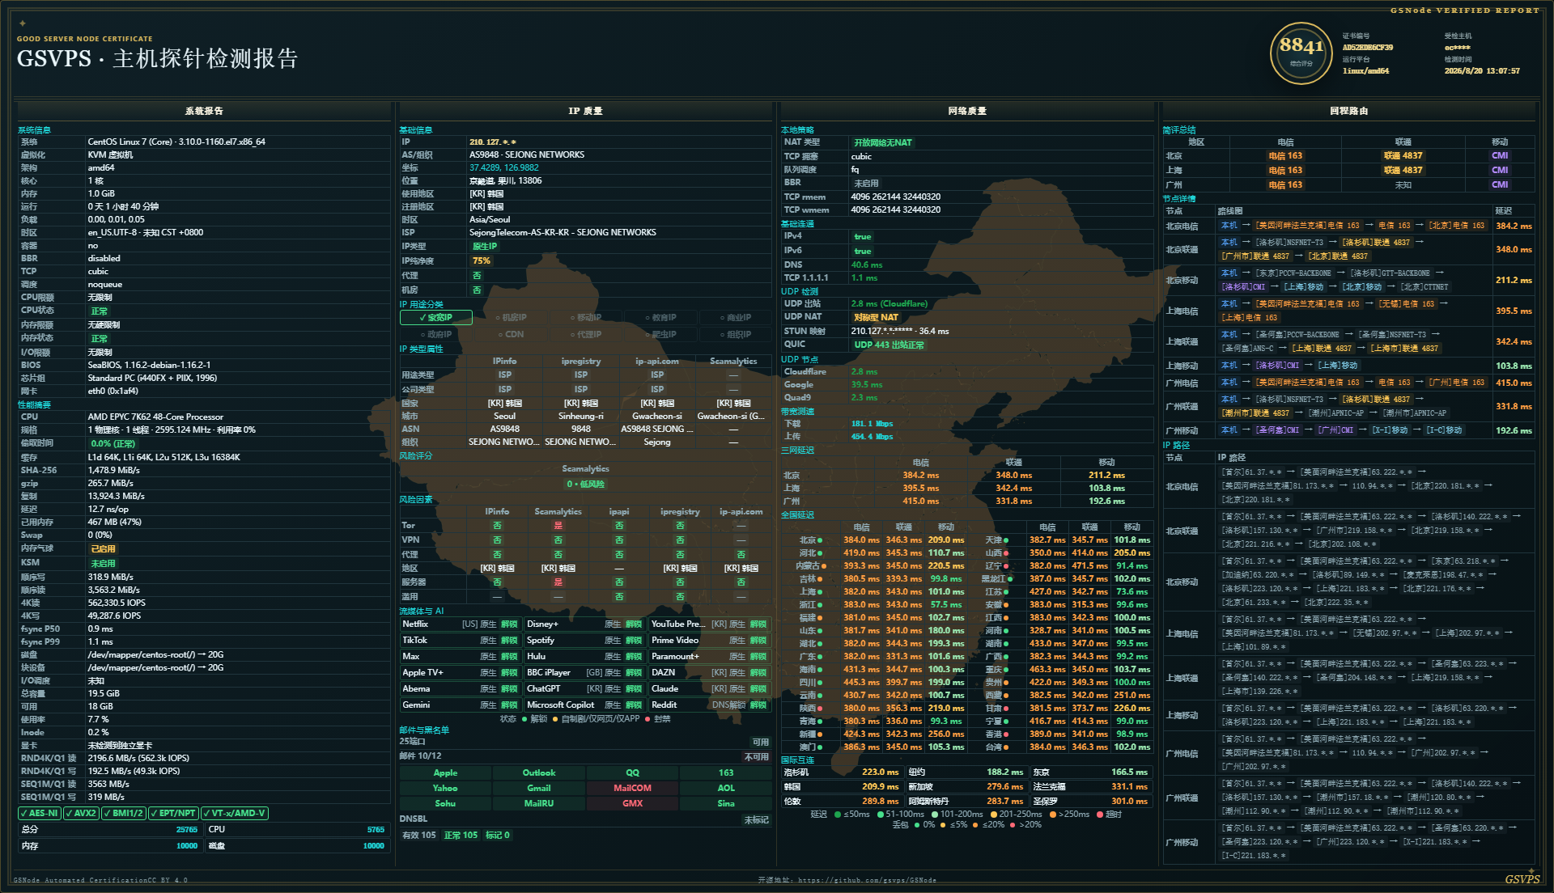The width and height of the screenshot is (1554, 893).
Task: Click the AES-NI CPU feature badge
Action: click(x=40, y=814)
